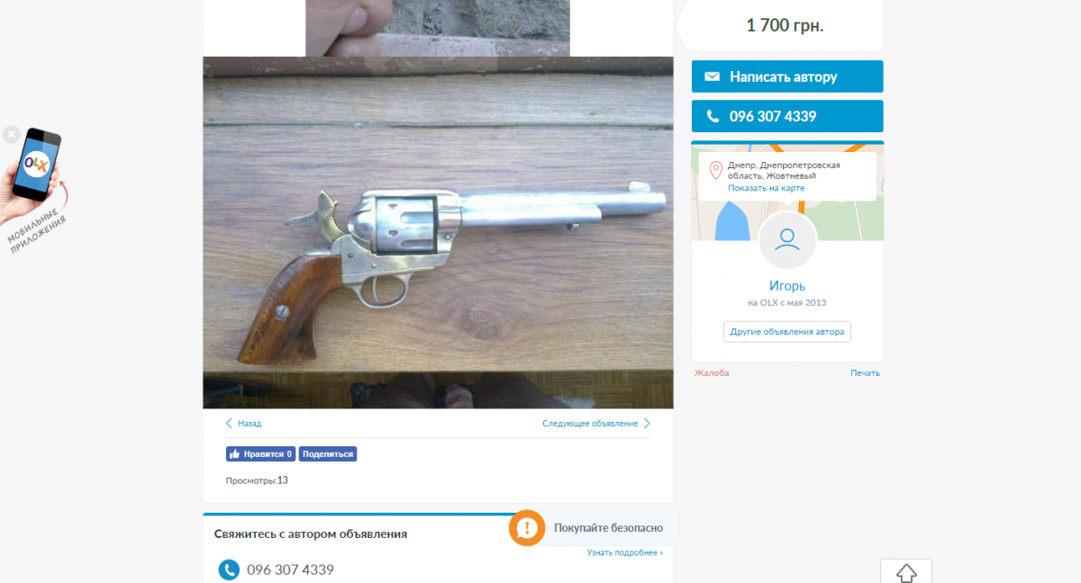Screen dimensions: 1081x583
Task: Share the ad via Поделиться button
Action: (x=328, y=454)
